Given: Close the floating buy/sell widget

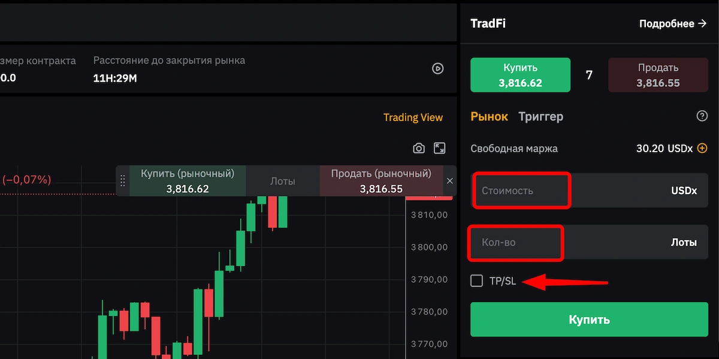Looking at the screenshot, I should [x=449, y=180].
